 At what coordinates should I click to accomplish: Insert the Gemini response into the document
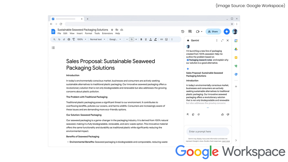pos(188,114)
